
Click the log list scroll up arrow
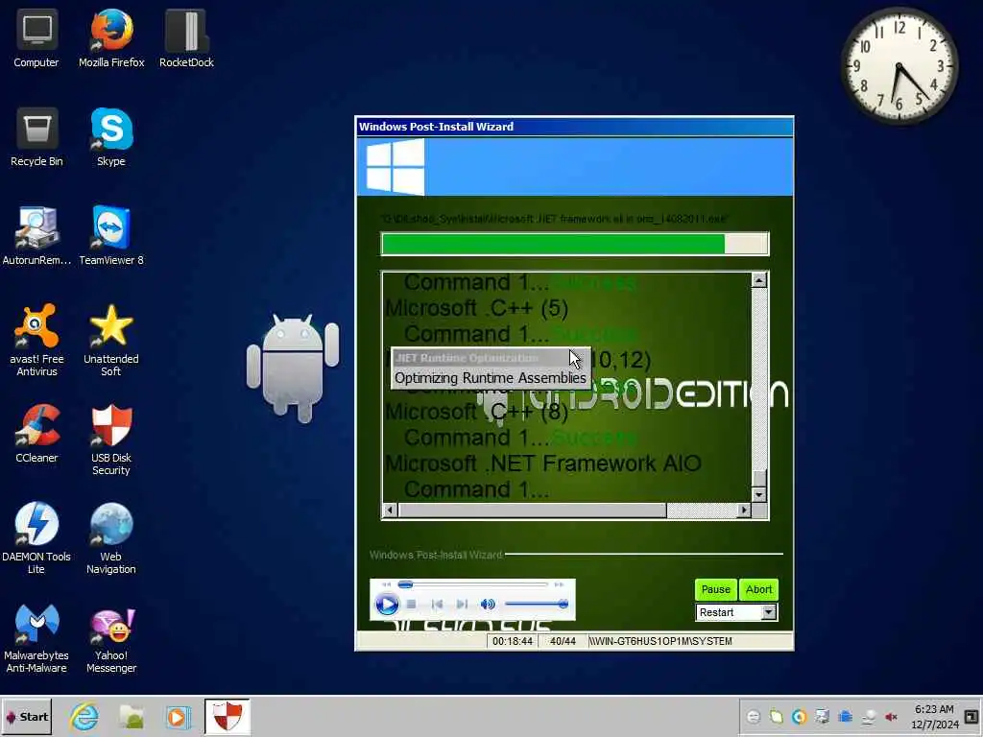[759, 280]
